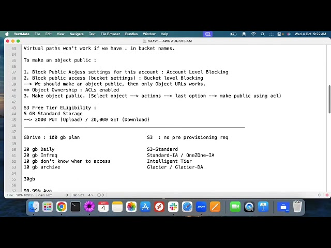Open the File menu
This screenshot has width=331, height=248.
click(37, 34)
